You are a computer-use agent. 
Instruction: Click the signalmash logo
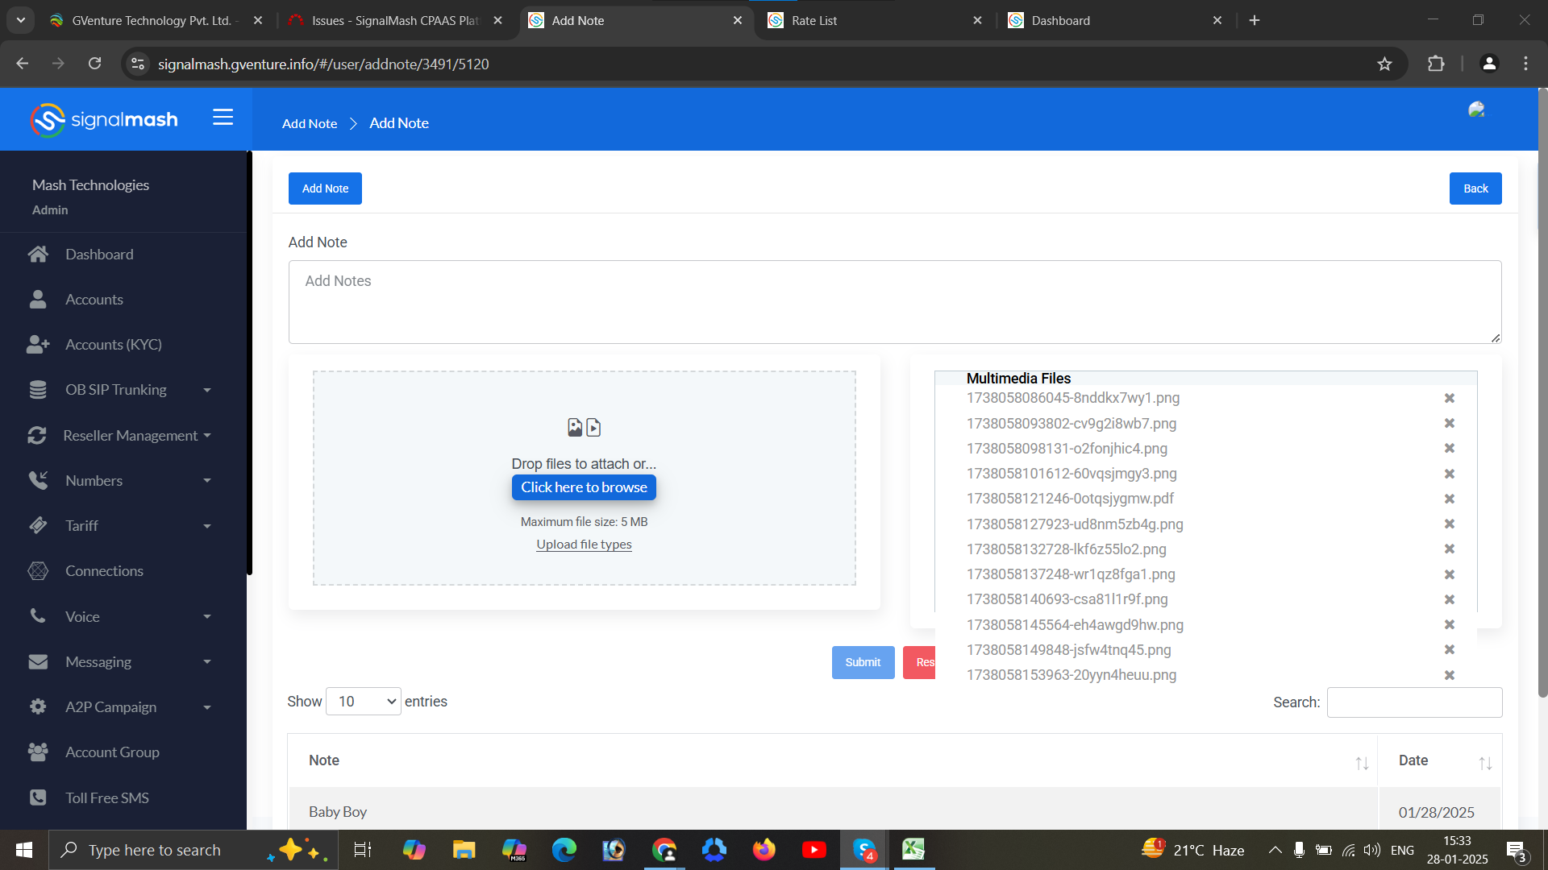(104, 120)
